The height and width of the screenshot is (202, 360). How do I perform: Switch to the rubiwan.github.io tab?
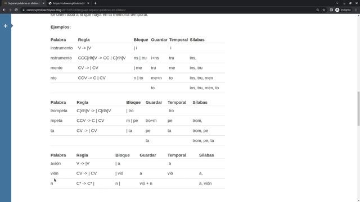point(69,3)
